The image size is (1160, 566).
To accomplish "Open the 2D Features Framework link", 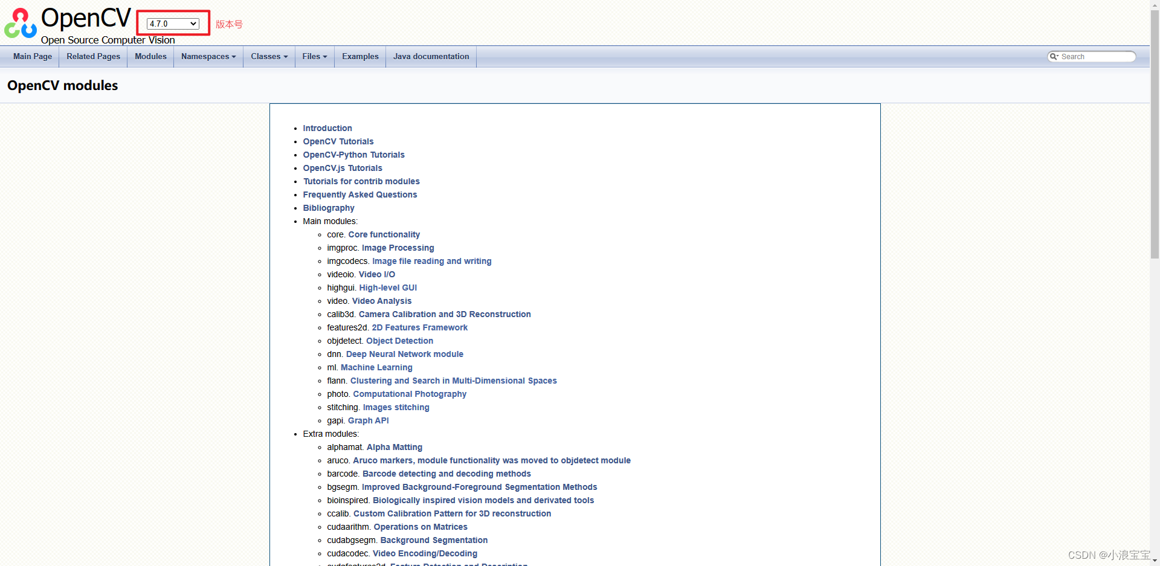I will click(x=420, y=327).
